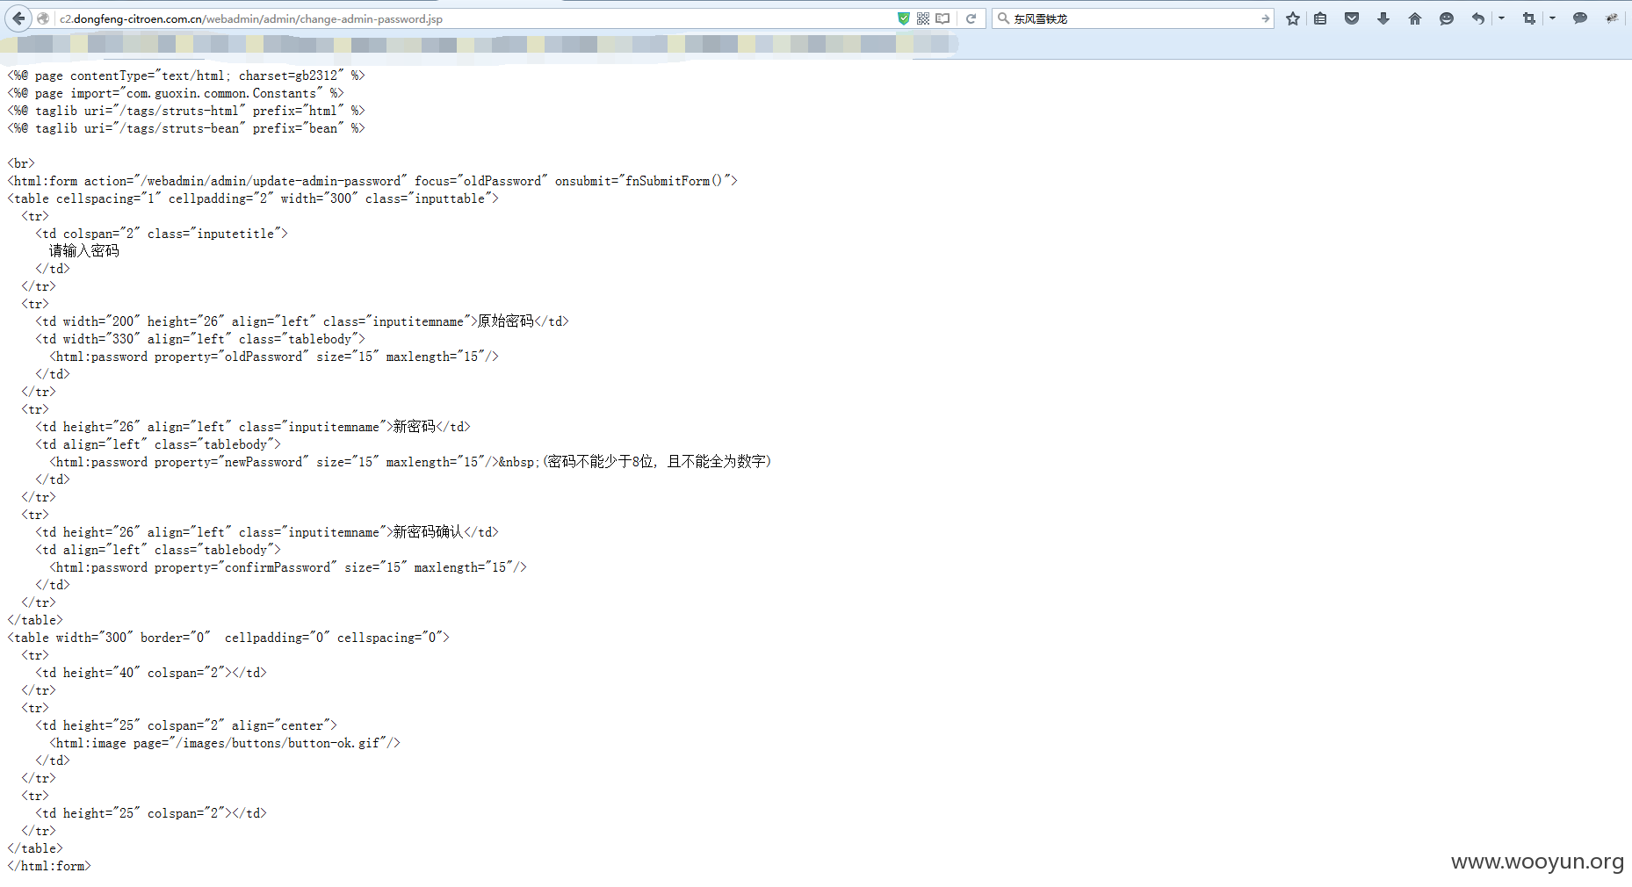1632x887 pixels.
Task: Click the green shield security icon
Action: tap(904, 18)
